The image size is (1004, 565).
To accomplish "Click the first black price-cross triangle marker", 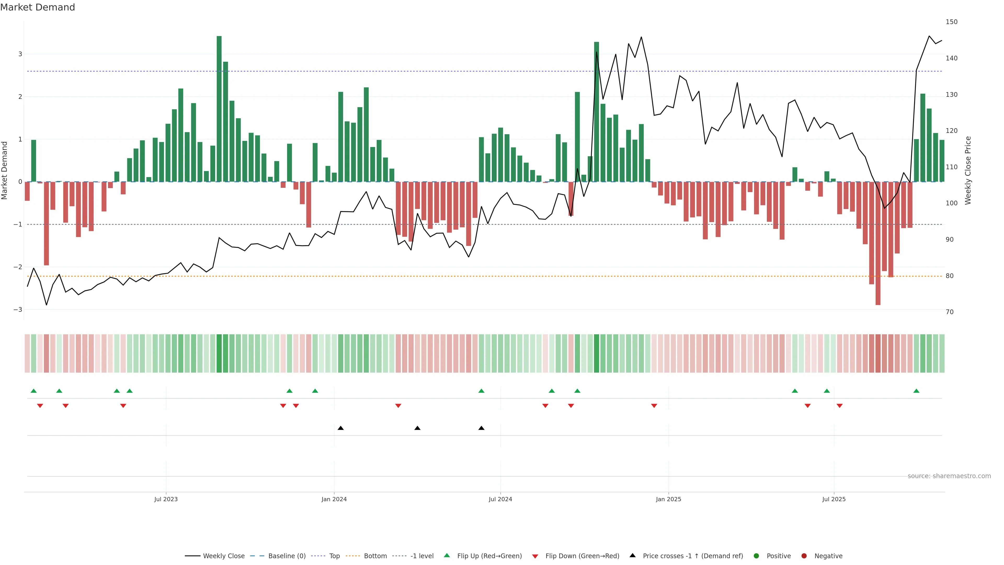I will tap(341, 428).
